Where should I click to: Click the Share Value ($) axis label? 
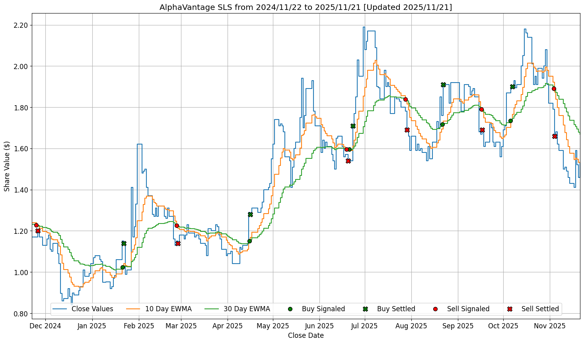[7, 166]
